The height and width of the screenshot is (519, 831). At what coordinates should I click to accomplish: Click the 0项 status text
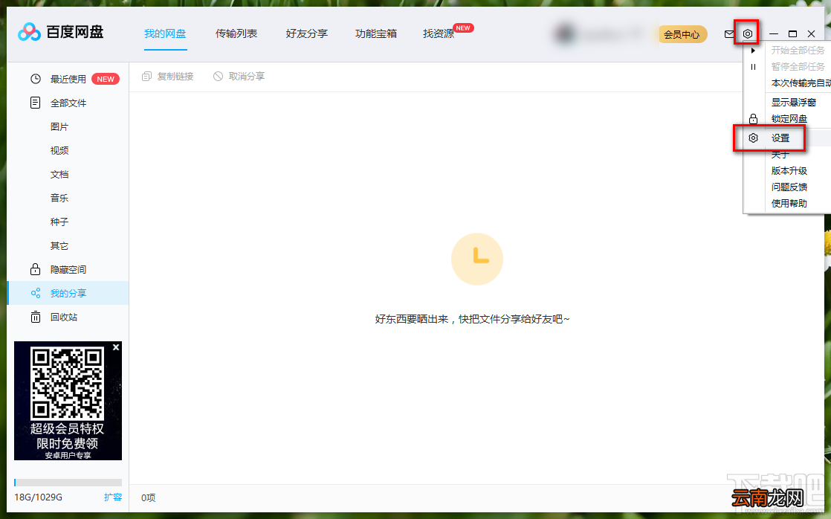149,497
